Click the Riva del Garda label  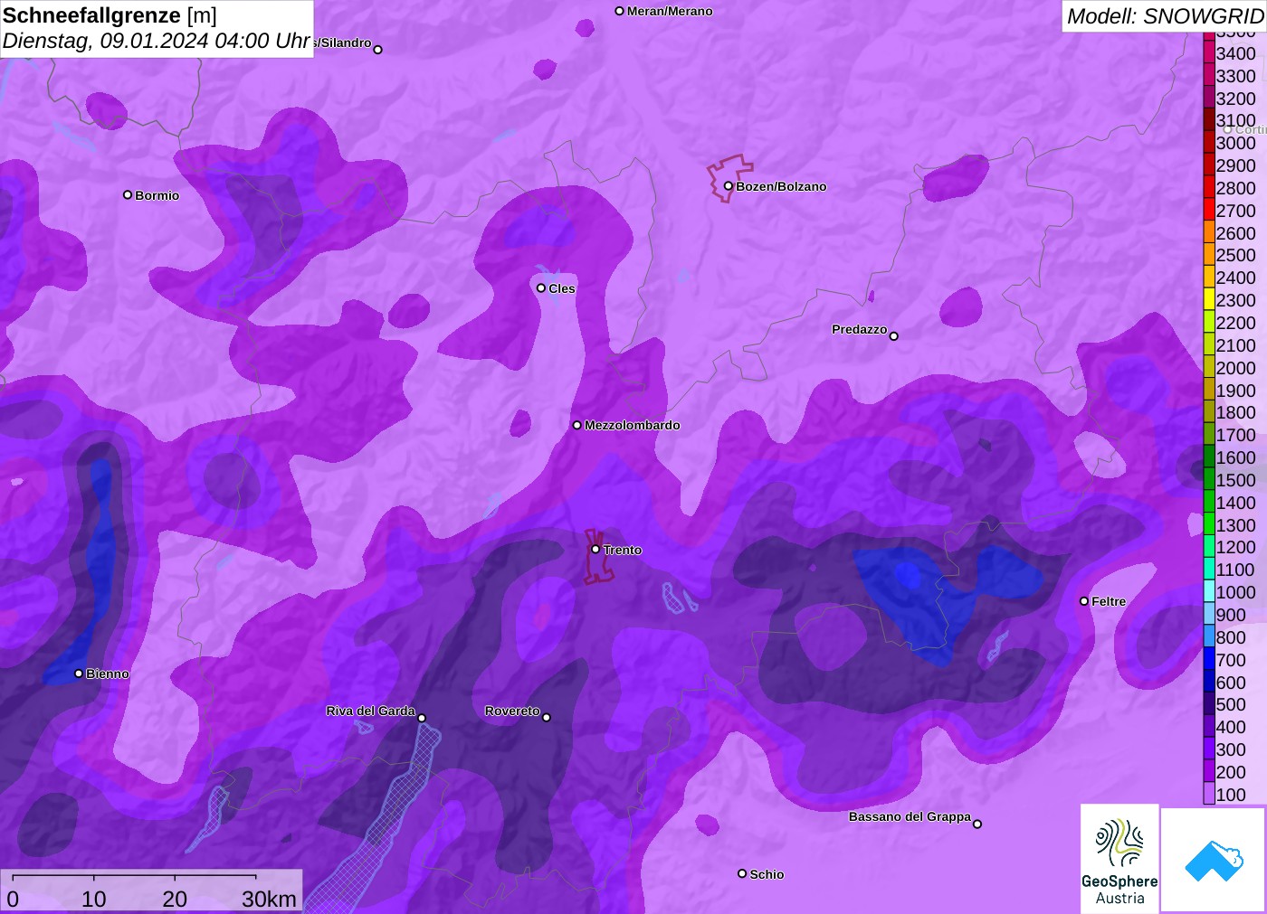click(370, 711)
